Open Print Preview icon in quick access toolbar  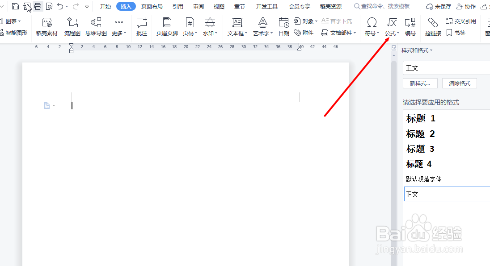(49, 6)
